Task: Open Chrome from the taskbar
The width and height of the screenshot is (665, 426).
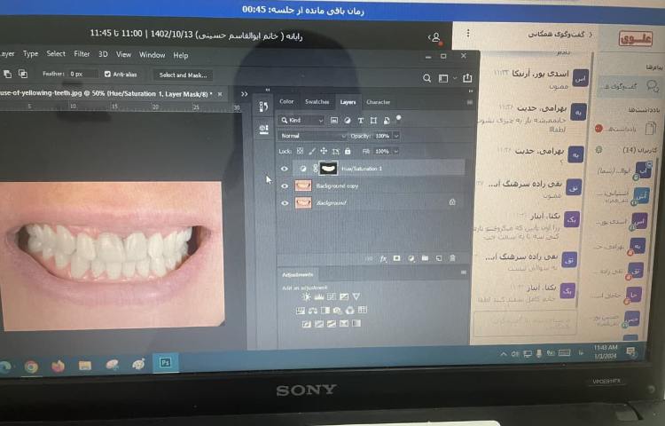Action: tap(31, 366)
